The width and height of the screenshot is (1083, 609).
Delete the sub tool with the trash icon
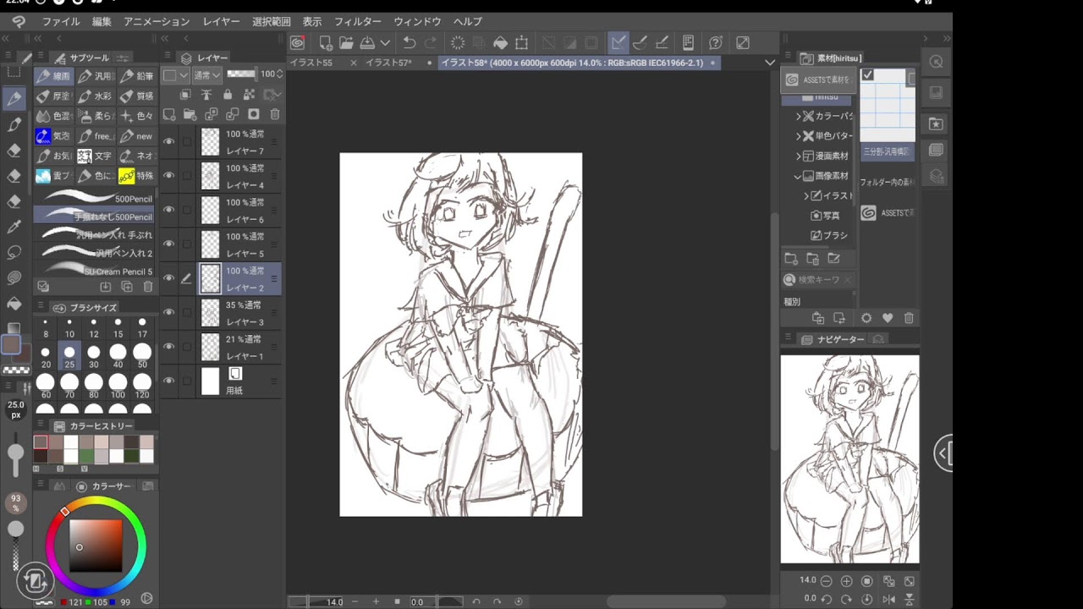click(x=148, y=287)
